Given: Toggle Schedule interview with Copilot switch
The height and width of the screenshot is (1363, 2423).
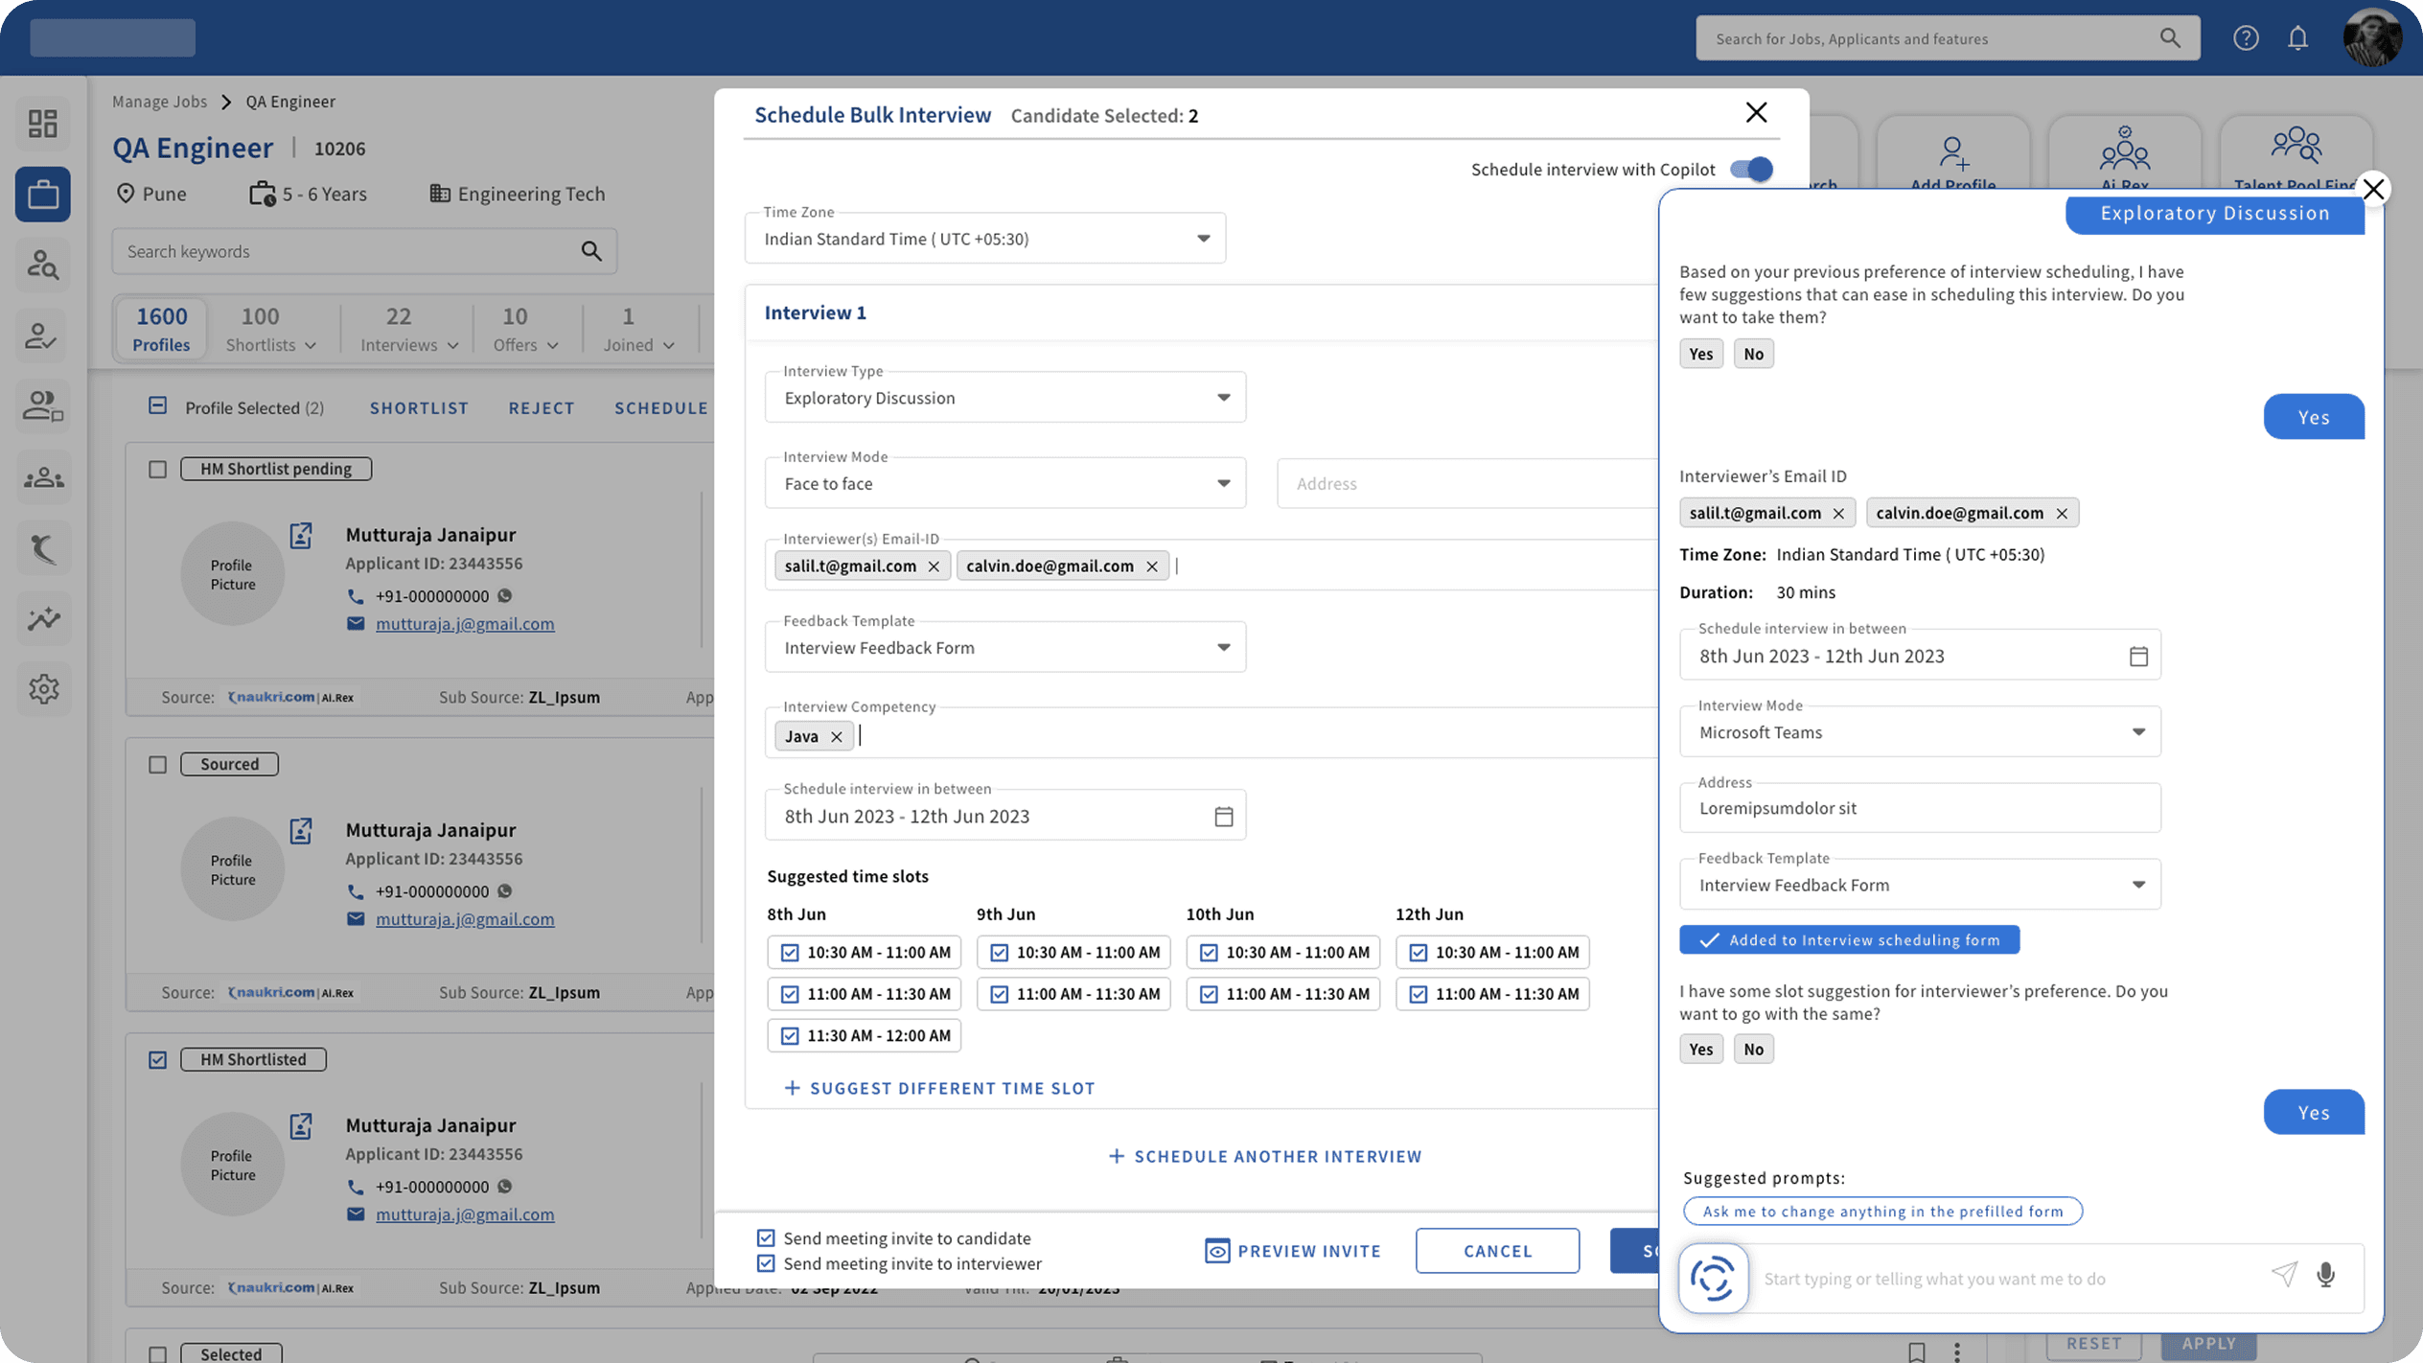Looking at the screenshot, I should coord(1751,170).
